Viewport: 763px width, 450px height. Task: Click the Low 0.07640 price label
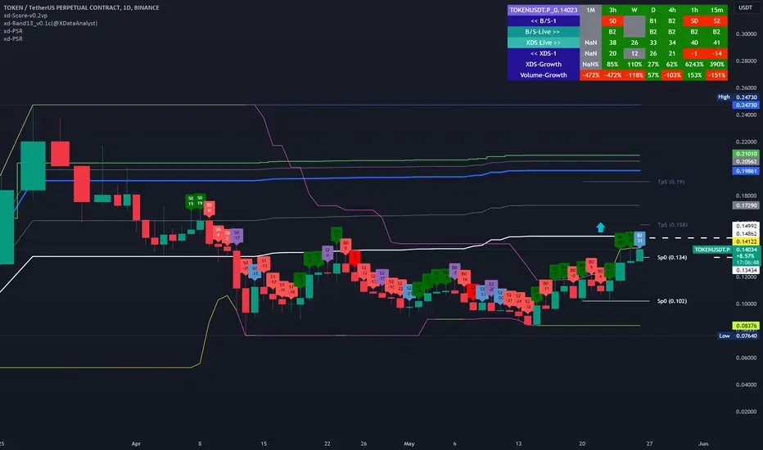pyautogui.click(x=738, y=335)
